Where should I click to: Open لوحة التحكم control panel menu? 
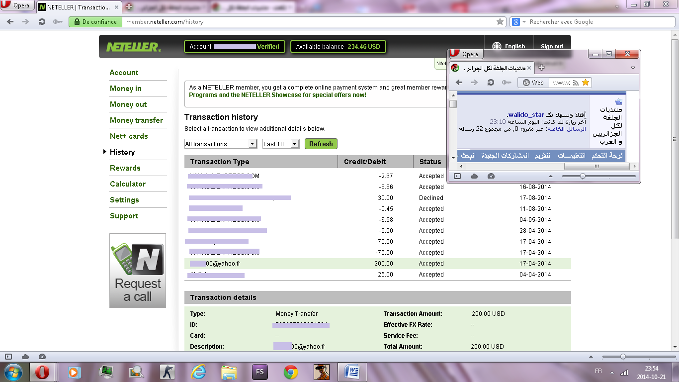607,156
